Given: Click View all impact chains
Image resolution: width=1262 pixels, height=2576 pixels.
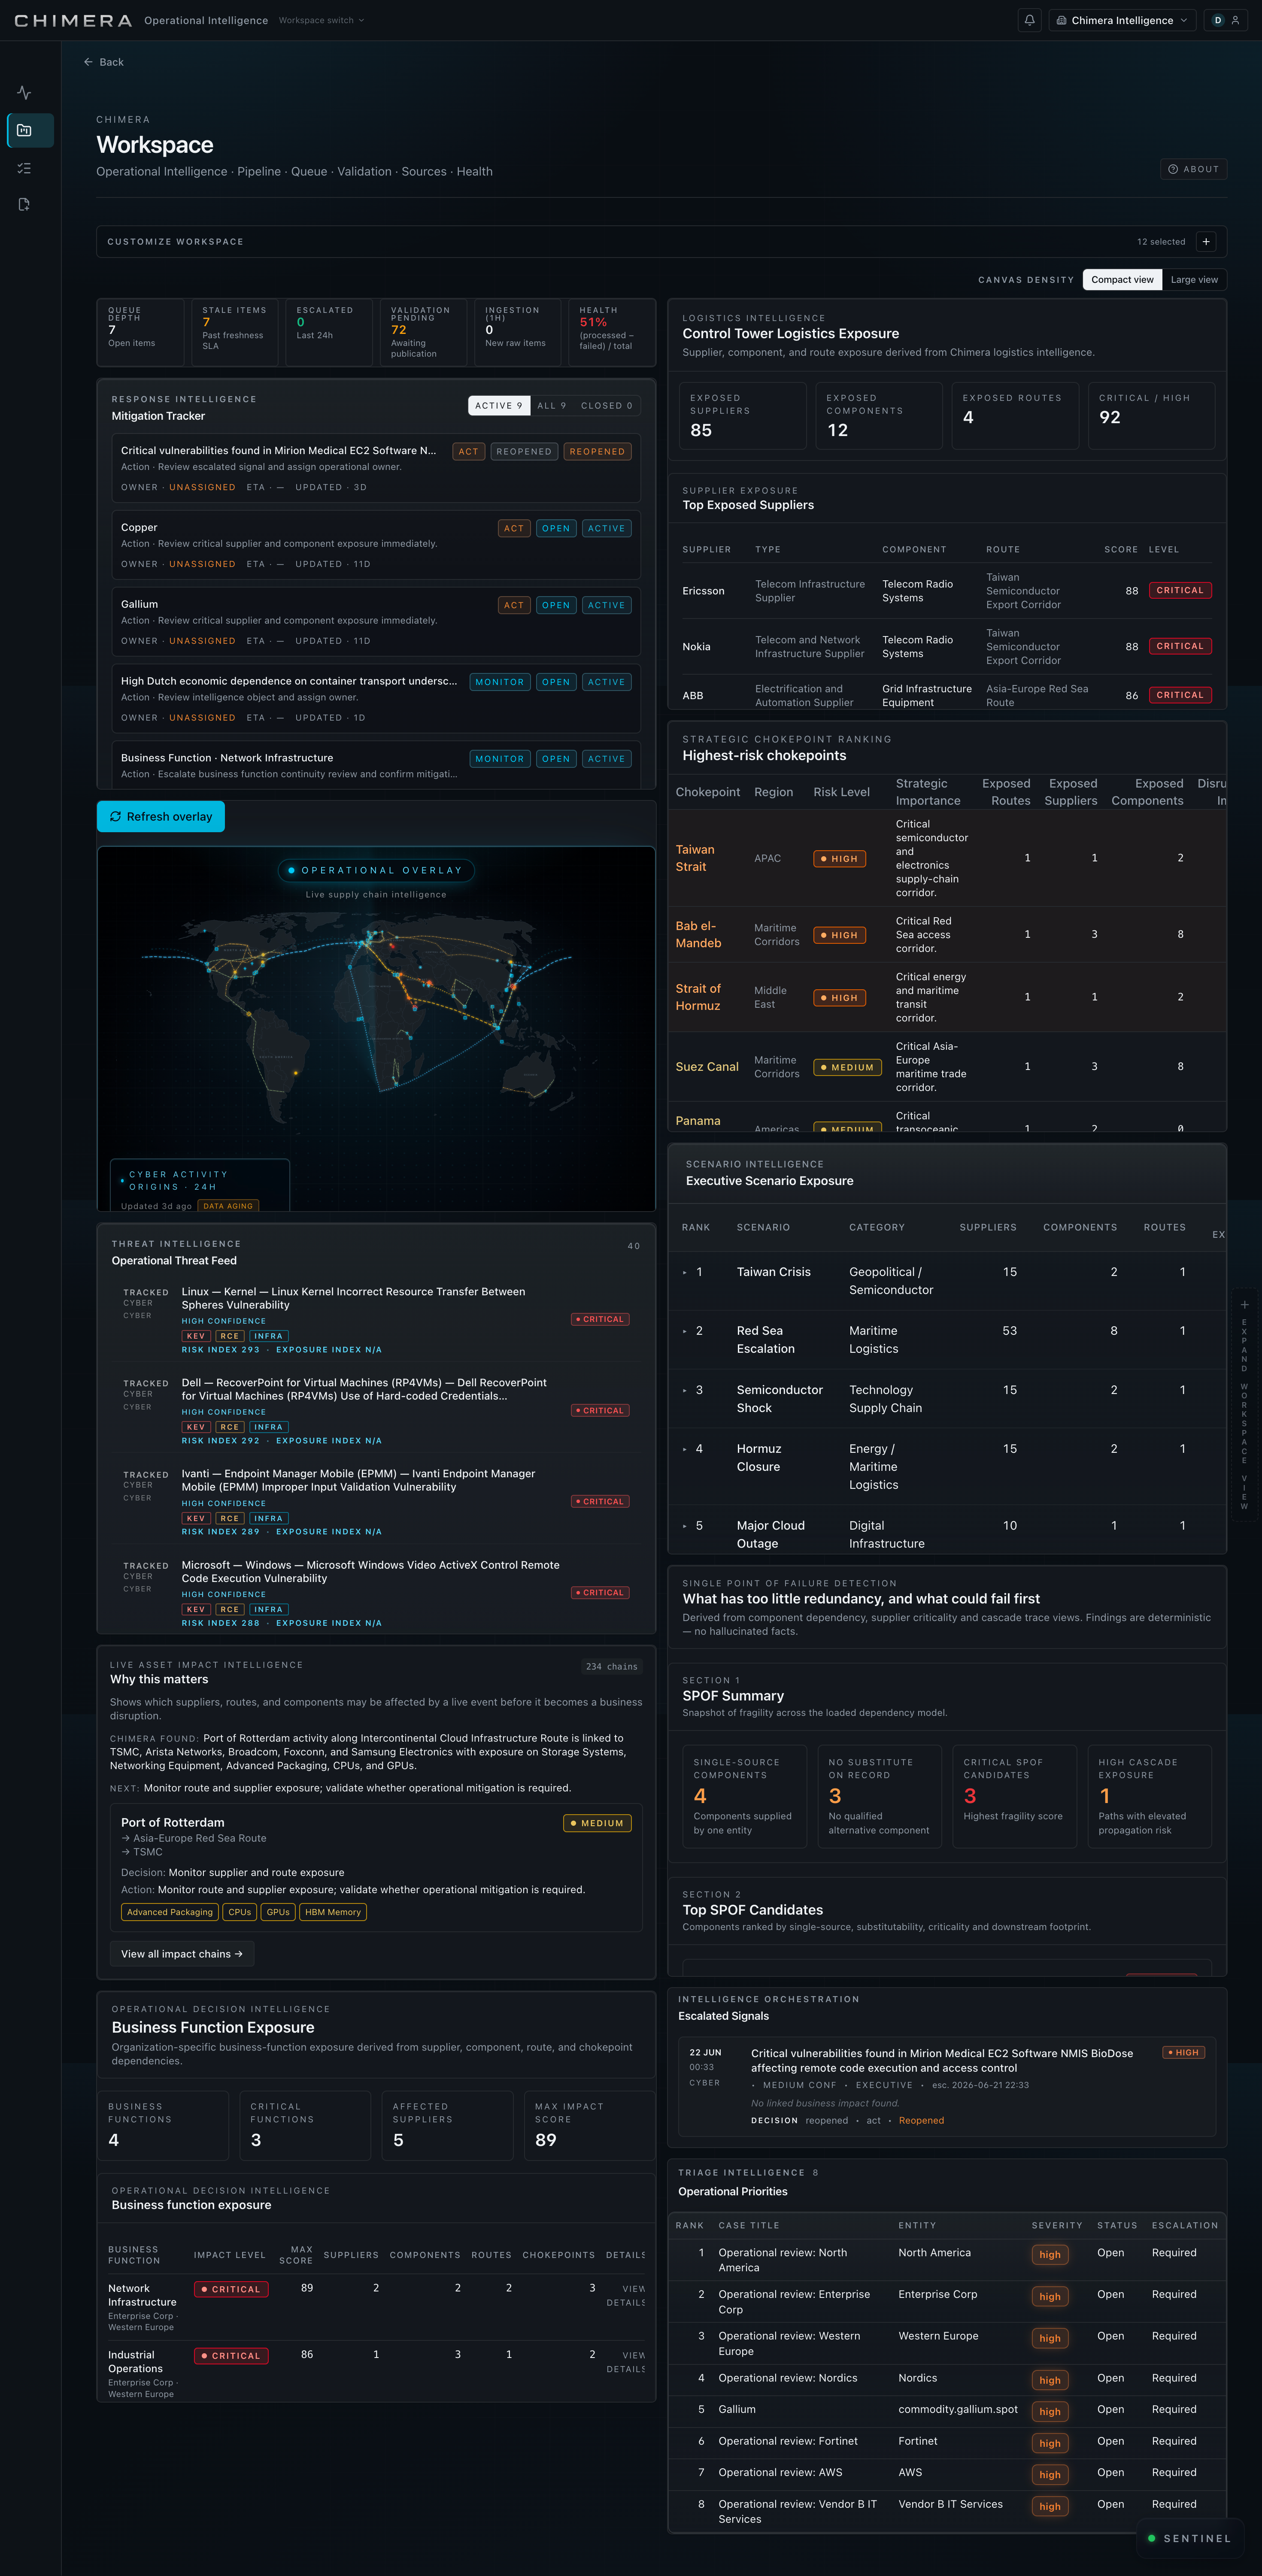Looking at the screenshot, I should point(182,1954).
